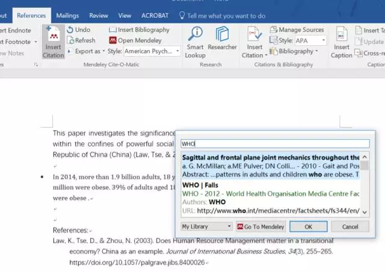Click the Cross-reference icon
385x271 pixels.
click(359, 53)
